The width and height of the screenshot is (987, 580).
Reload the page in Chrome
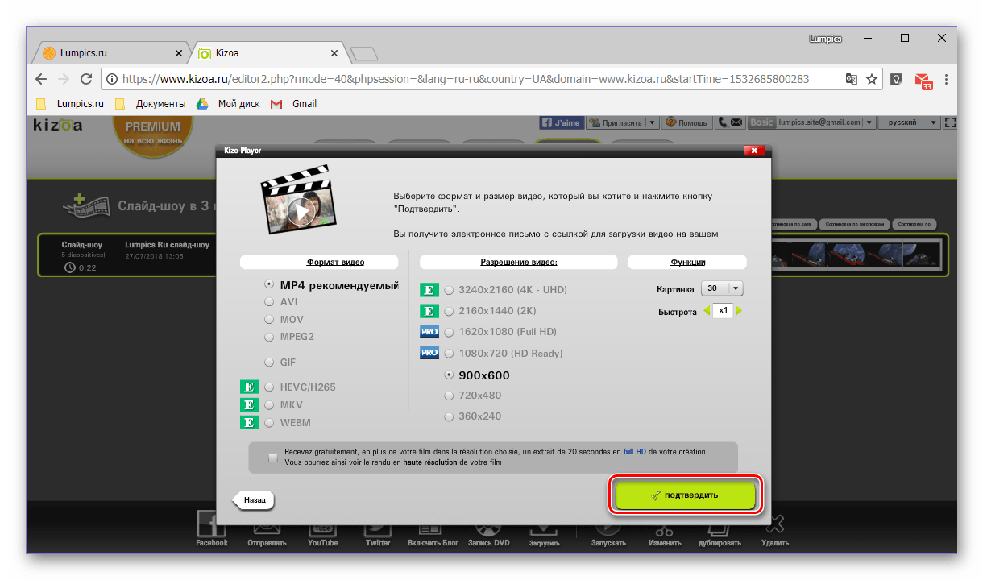(x=86, y=79)
